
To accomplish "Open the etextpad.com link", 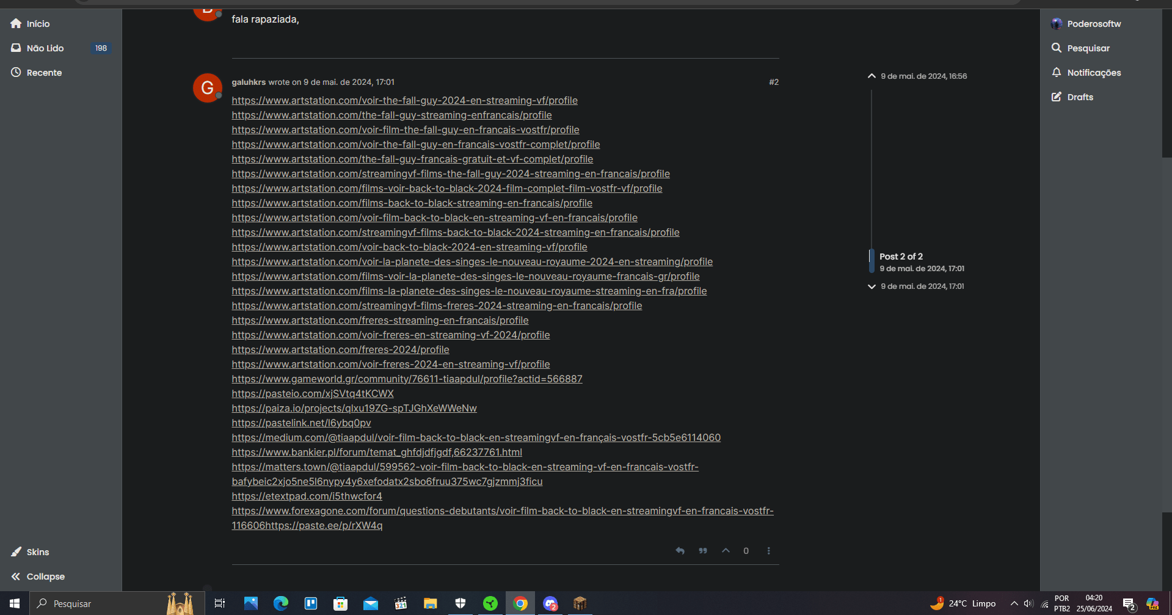I will 307,497.
